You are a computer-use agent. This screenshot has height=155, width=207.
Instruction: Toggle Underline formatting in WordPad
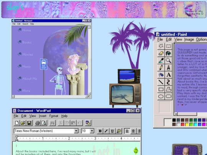click(x=112, y=131)
